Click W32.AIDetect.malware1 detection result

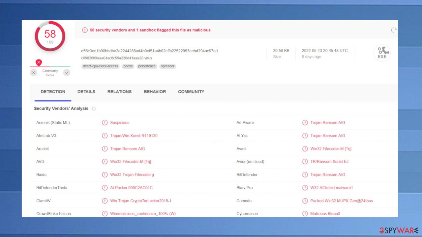(332, 188)
